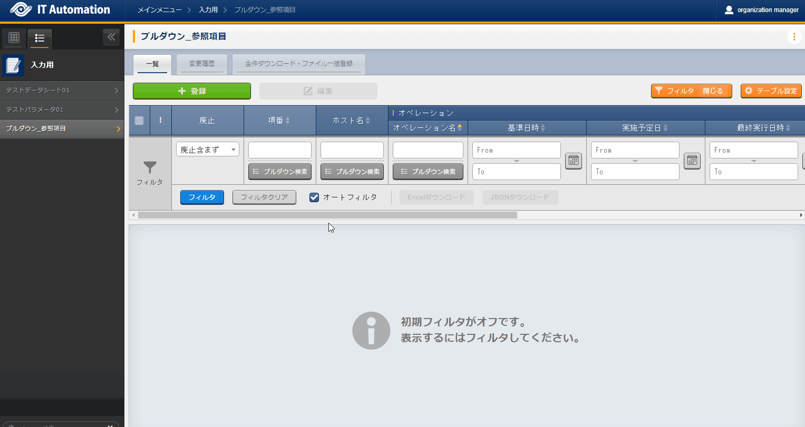Click the vertical dots column header icon
This screenshot has width=805, height=427.
[x=160, y=120]
